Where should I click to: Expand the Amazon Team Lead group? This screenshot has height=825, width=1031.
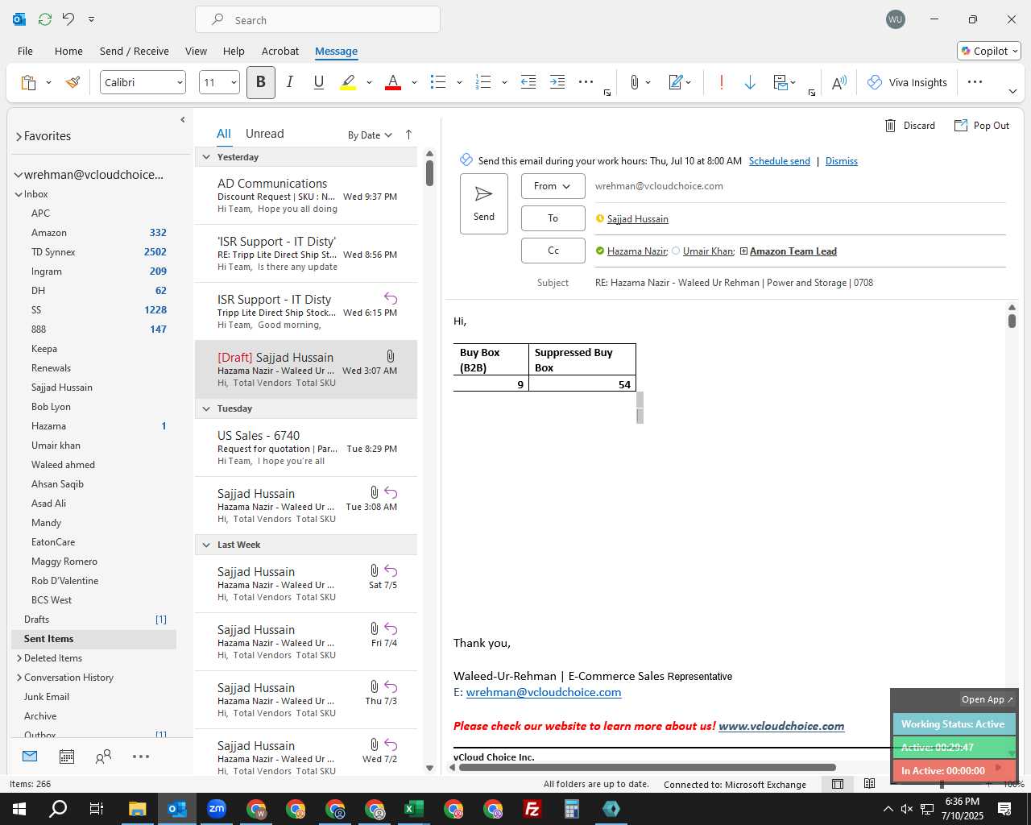point(743,251)
